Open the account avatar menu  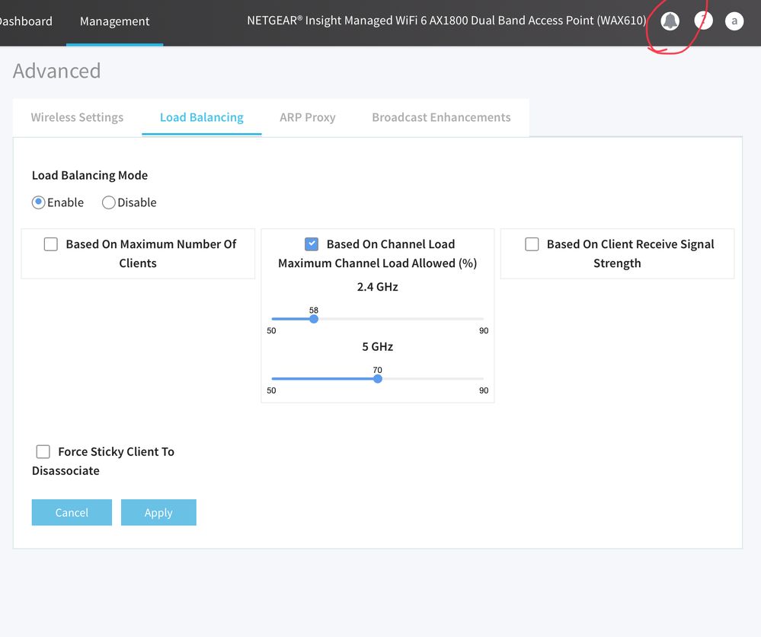pos(734,21)
